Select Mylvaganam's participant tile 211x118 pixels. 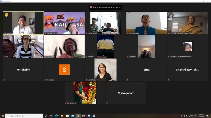pos(126,93)
